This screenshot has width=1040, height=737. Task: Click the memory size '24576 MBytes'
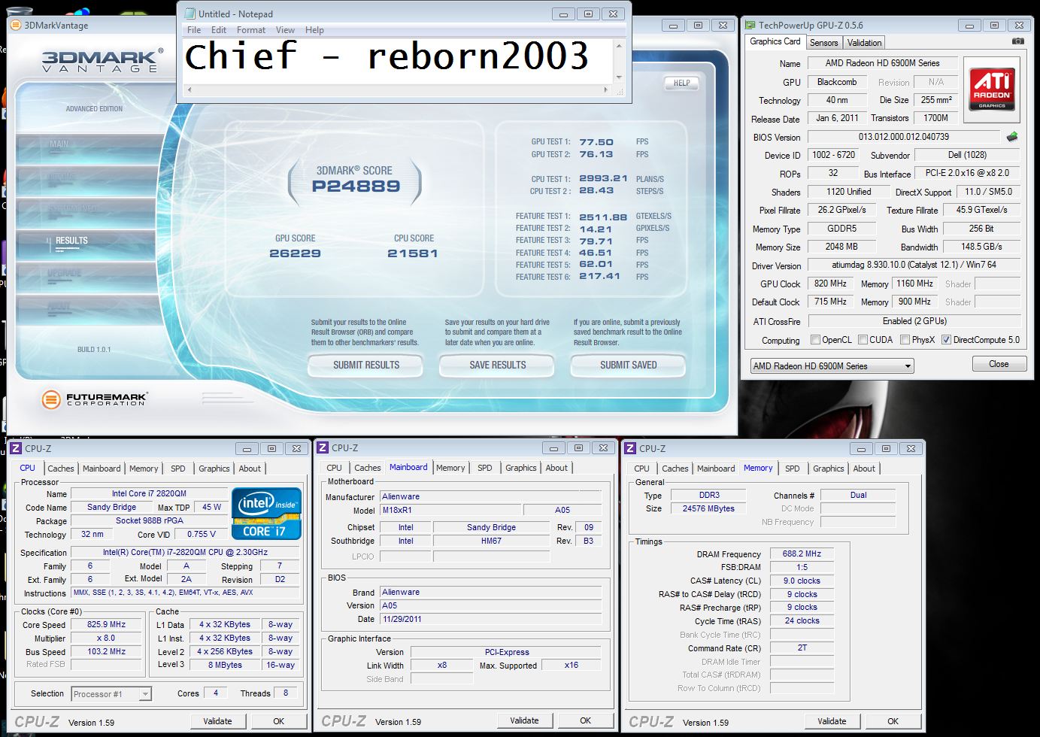pyautogui.click(x=708, y=508)
